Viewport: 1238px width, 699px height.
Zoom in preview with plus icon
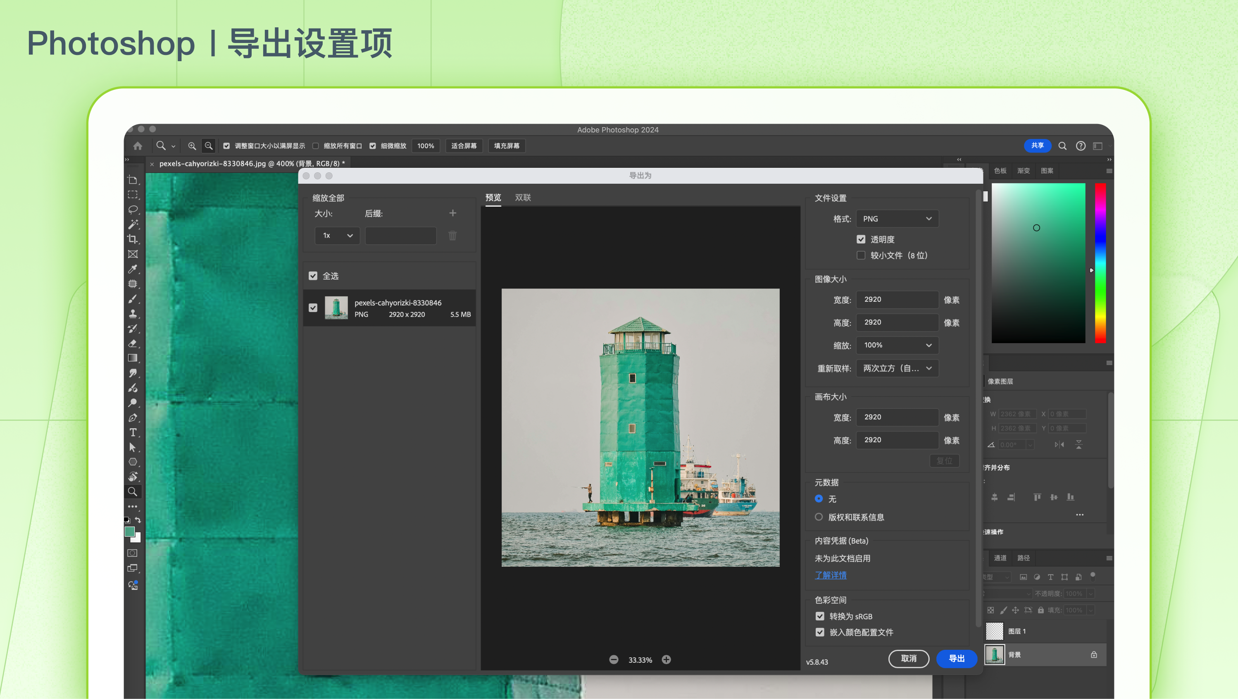666,660
